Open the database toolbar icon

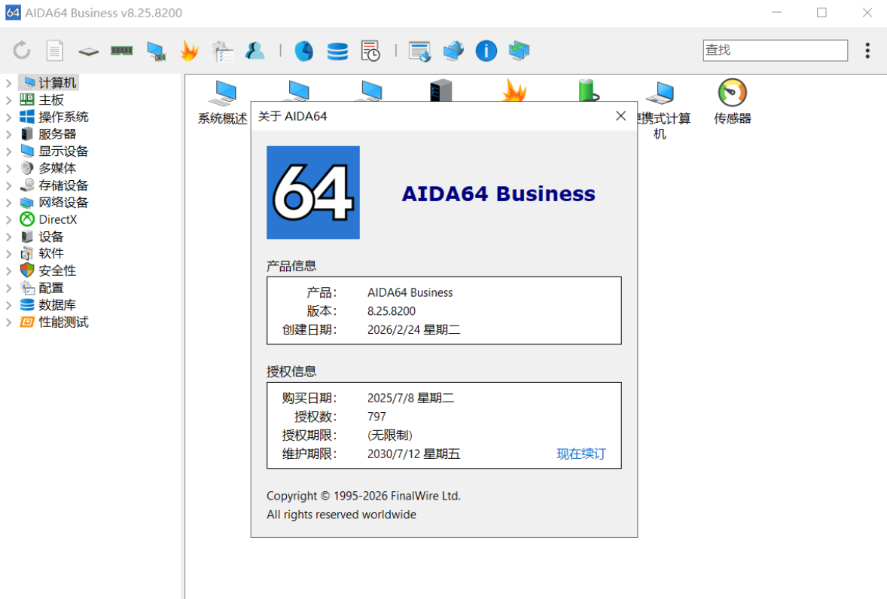pyautogui.click(x=337, y=50)
